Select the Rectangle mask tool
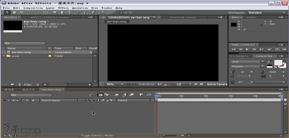 55,12
